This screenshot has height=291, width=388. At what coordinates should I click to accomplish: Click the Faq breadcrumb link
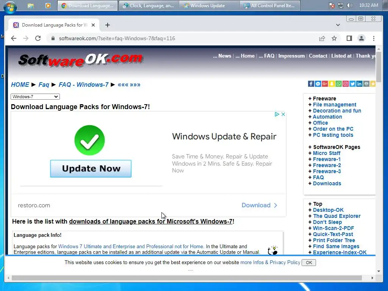(x=44, y=84)
